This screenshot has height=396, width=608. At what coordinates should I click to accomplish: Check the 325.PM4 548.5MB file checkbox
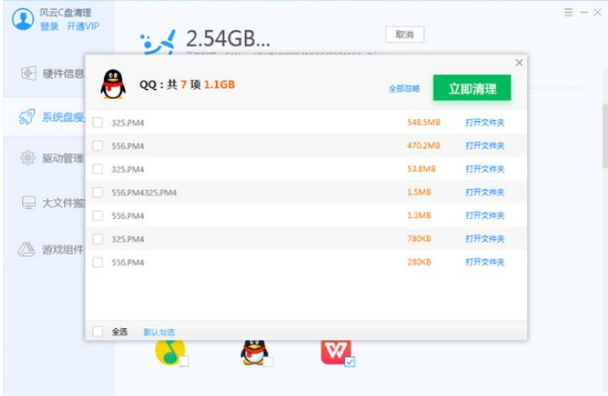(x=97, y=123)
